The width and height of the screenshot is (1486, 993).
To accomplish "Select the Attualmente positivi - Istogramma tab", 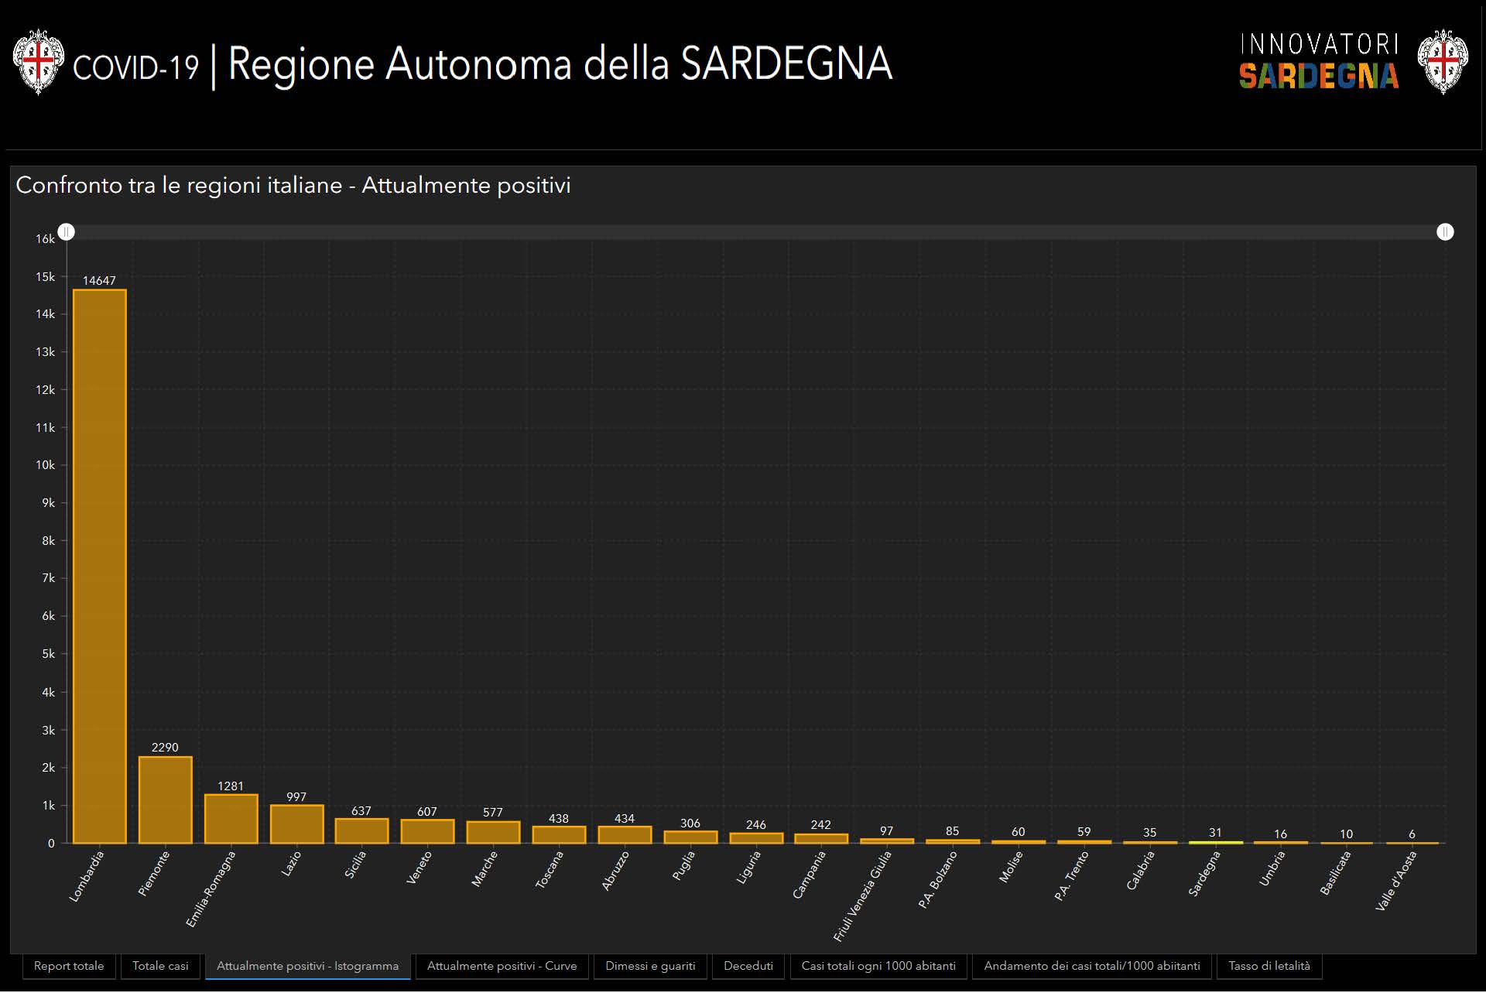I will 307,967.
